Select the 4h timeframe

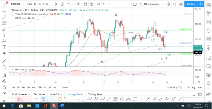[39, 4]
